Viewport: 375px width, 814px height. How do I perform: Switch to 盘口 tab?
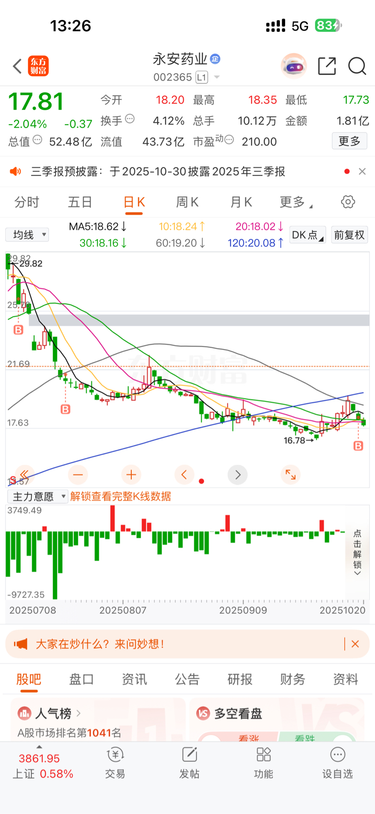click(x=82, y=680)
